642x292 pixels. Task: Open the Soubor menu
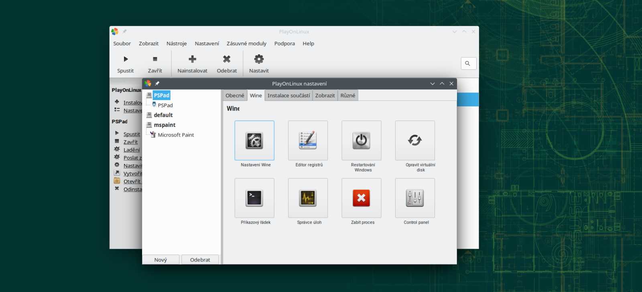[122, 43]
